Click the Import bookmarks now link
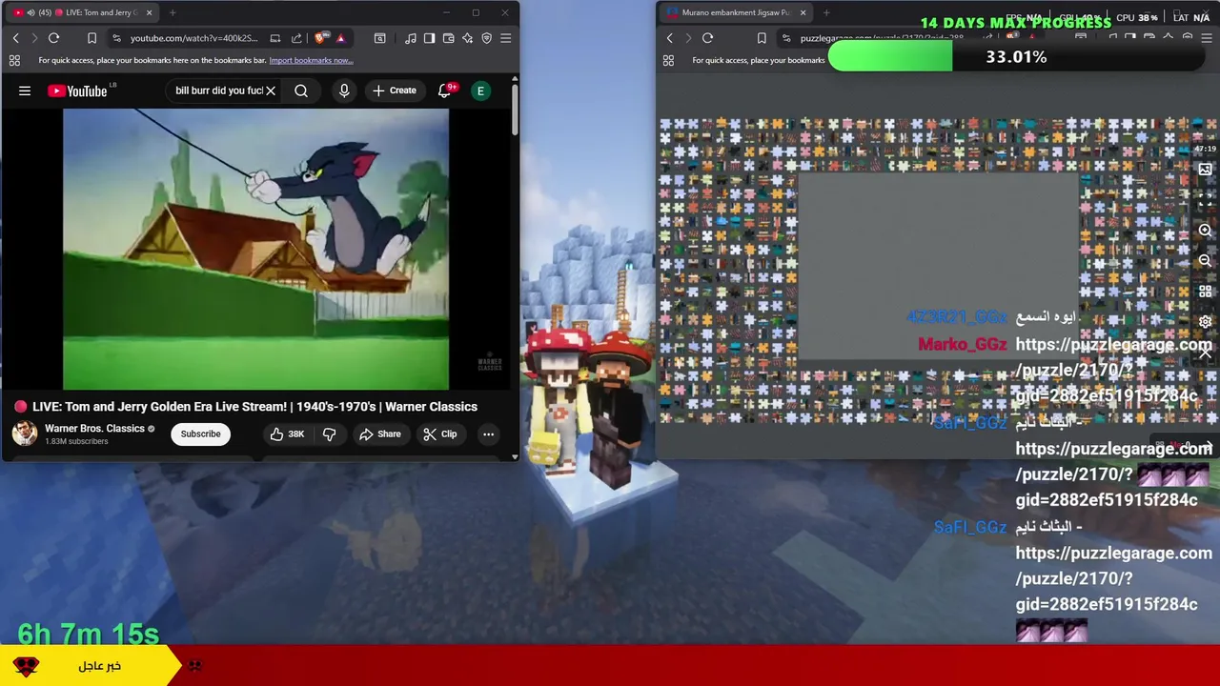The height and width of the screenshot is (686, 1220). 311,60
